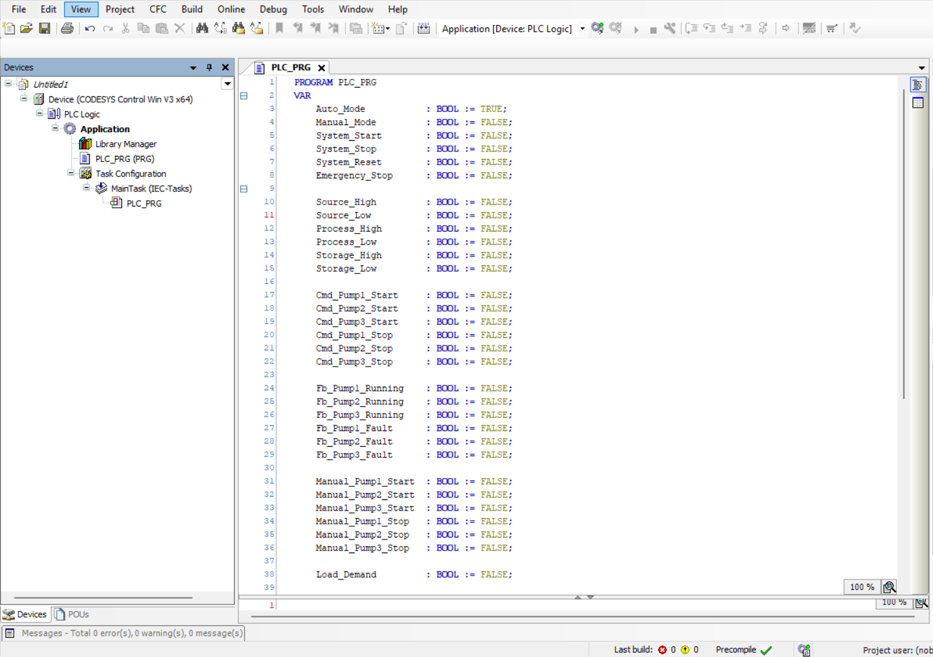The image size is (933, 657).
Task: Open the Online menu
Action: 231,9
